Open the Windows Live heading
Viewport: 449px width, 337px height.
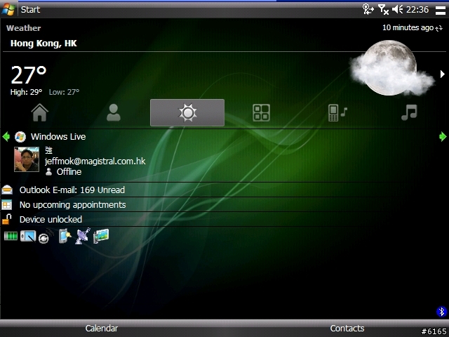tap(58, 136)
